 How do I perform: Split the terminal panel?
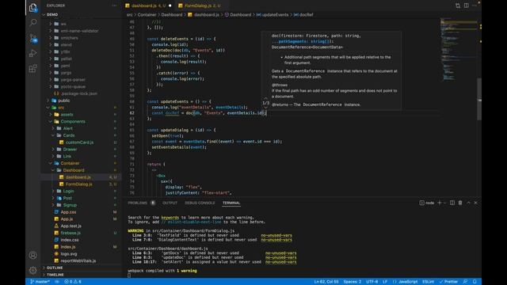pos(452,203)
